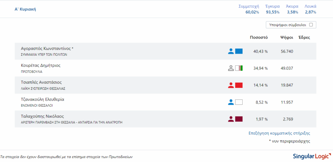Select the Α' Κυριακή tab heading
The width and height of the screenshot is (333, 162).
point(25,9)
